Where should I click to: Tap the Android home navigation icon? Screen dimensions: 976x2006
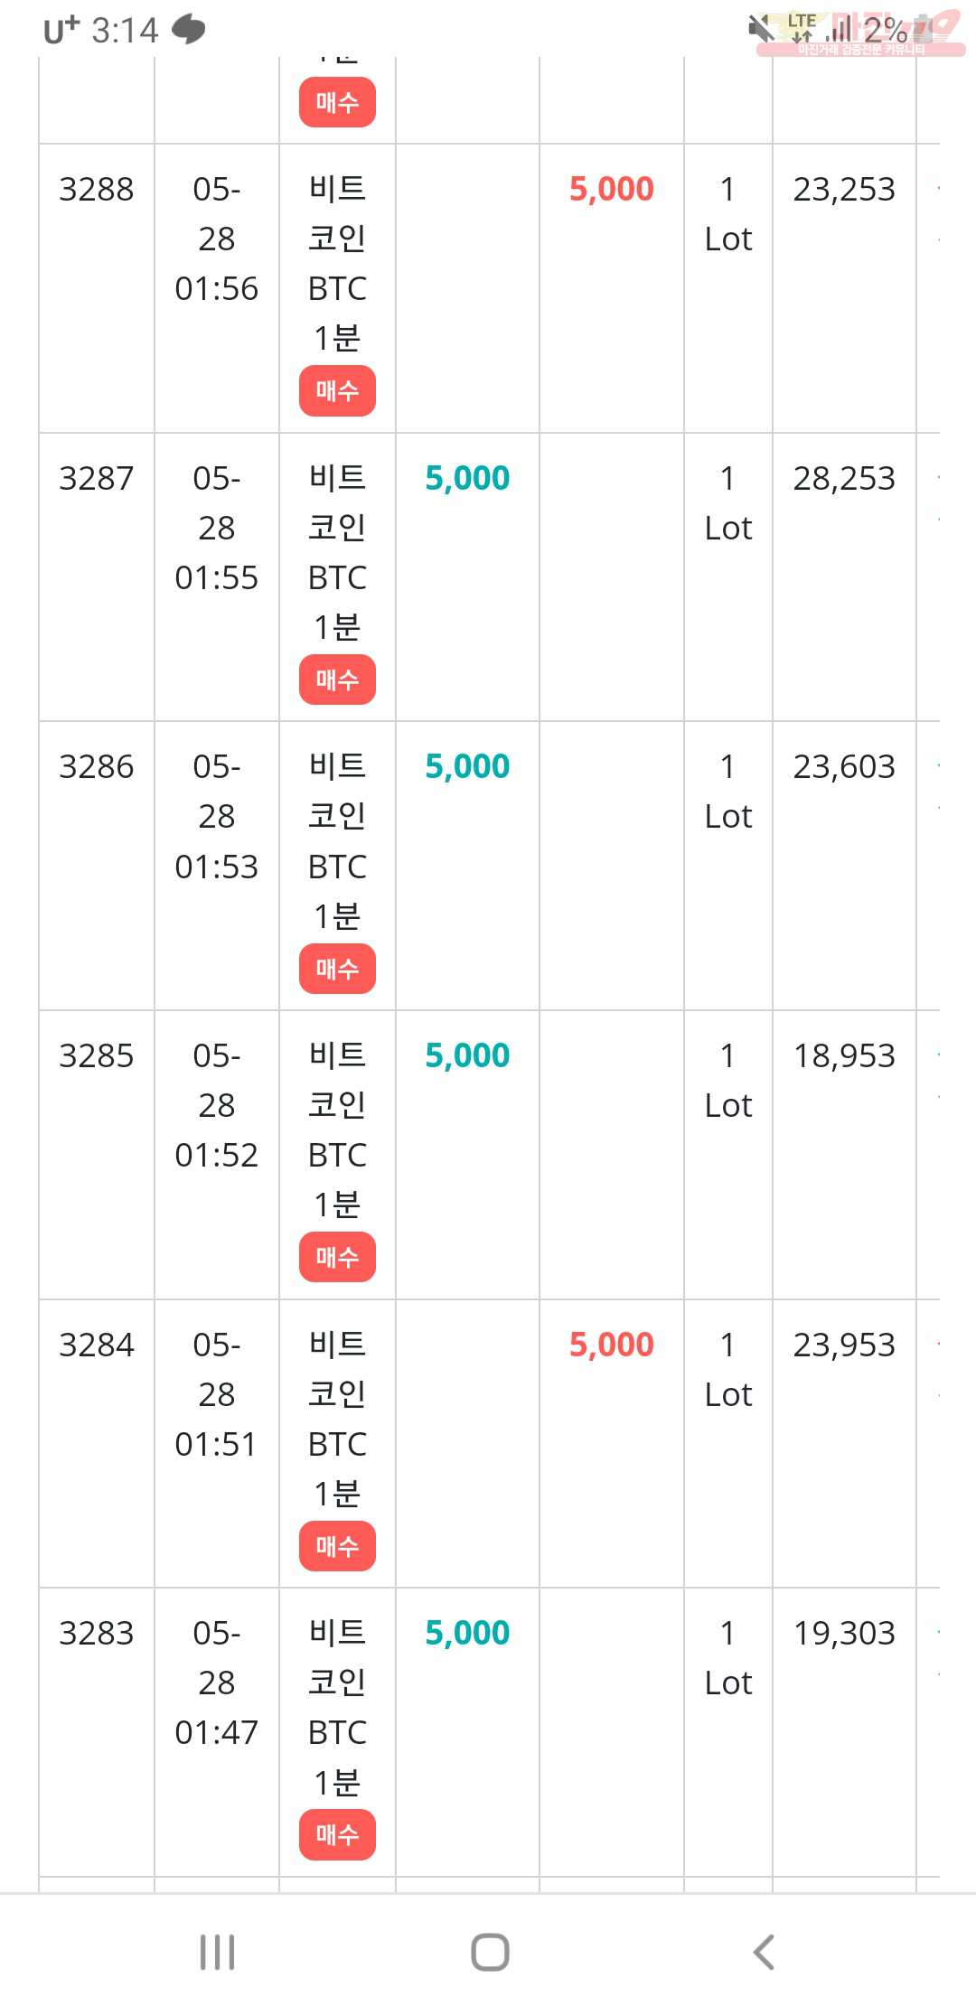point(490,1952)
